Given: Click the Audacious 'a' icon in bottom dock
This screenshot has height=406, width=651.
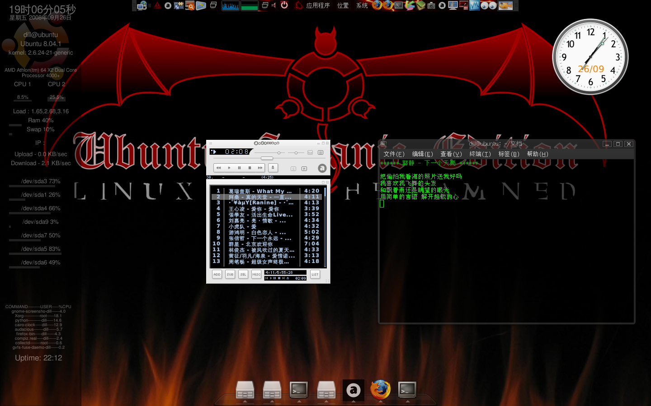Looking at the screenshot, I should tap(354, 390).
